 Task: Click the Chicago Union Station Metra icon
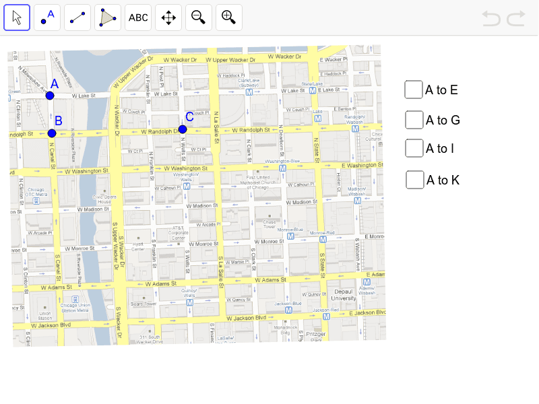tap(75, 299)
